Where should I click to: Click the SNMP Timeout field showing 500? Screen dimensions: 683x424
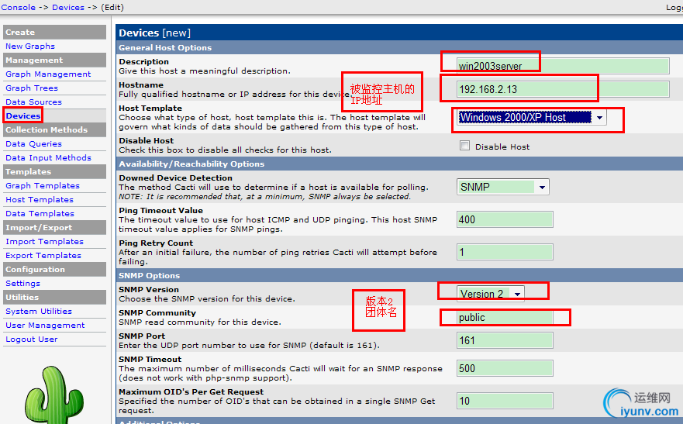tap(505, 368)
